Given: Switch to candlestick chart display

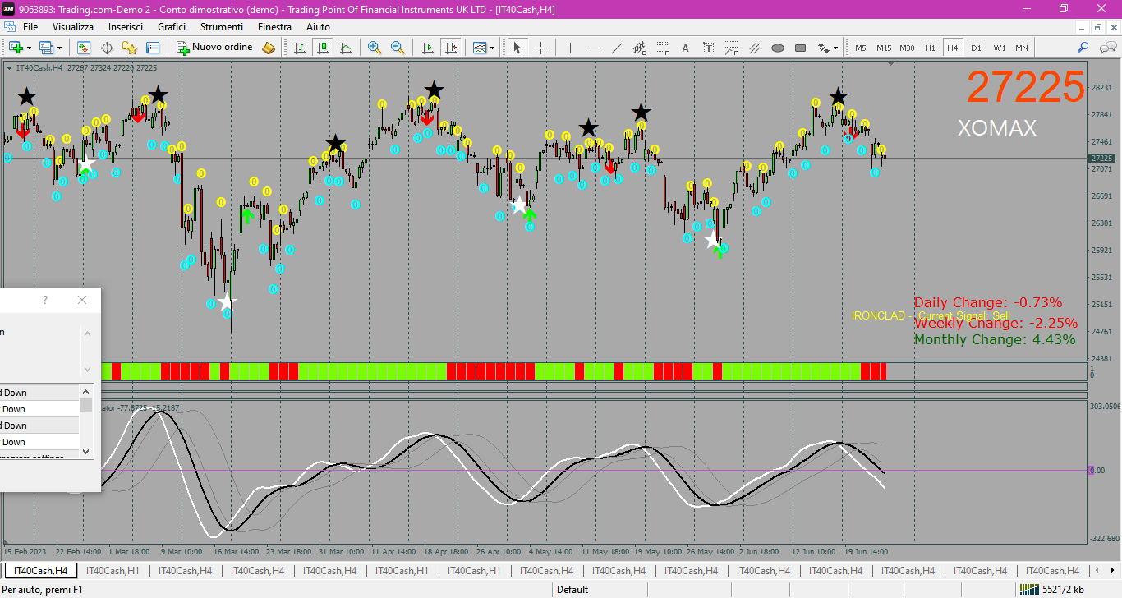Looking at the screenshot, I should click(323, 48).
